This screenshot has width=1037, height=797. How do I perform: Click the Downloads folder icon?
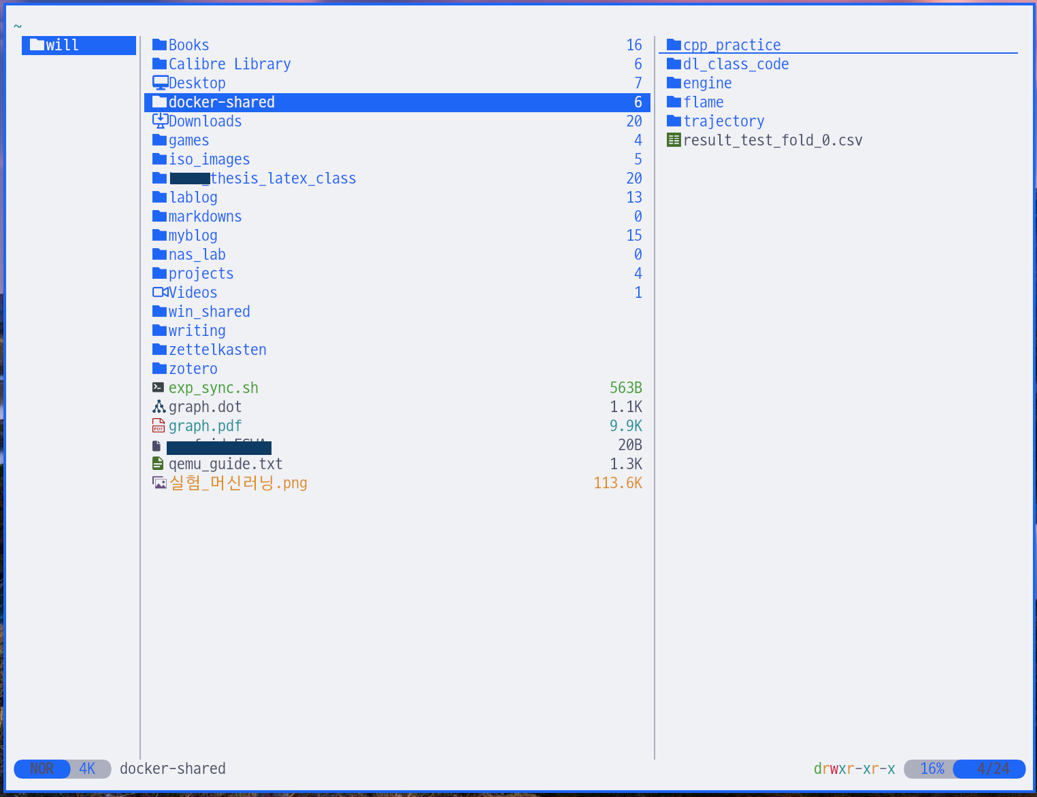pos(160,121)
